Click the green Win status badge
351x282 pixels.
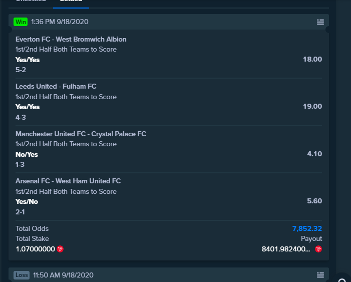pyautogui.click(x=21, y=22)
